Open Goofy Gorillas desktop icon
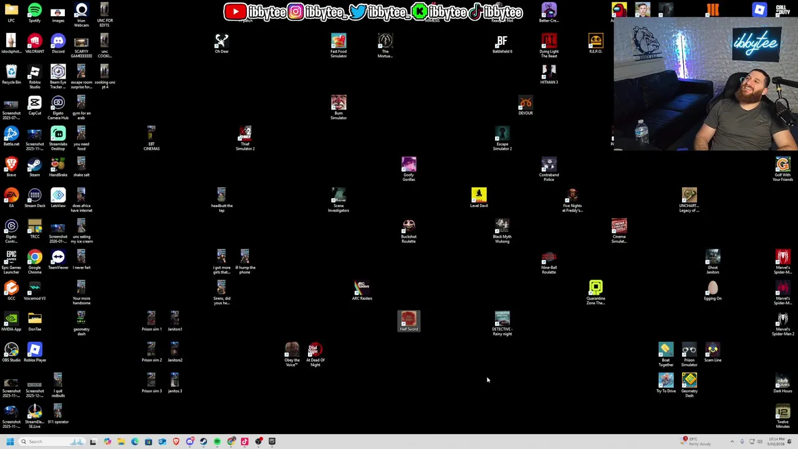This screenshot has height=449, width=798. [x=408, y=170]
